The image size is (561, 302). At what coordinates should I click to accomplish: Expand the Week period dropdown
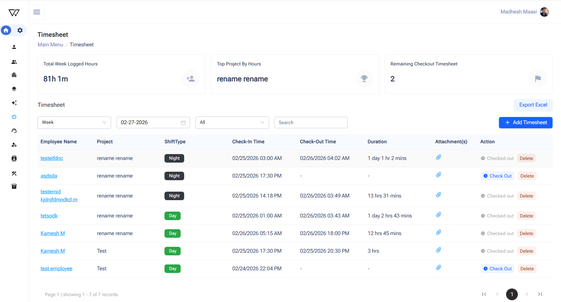[74, 122]
